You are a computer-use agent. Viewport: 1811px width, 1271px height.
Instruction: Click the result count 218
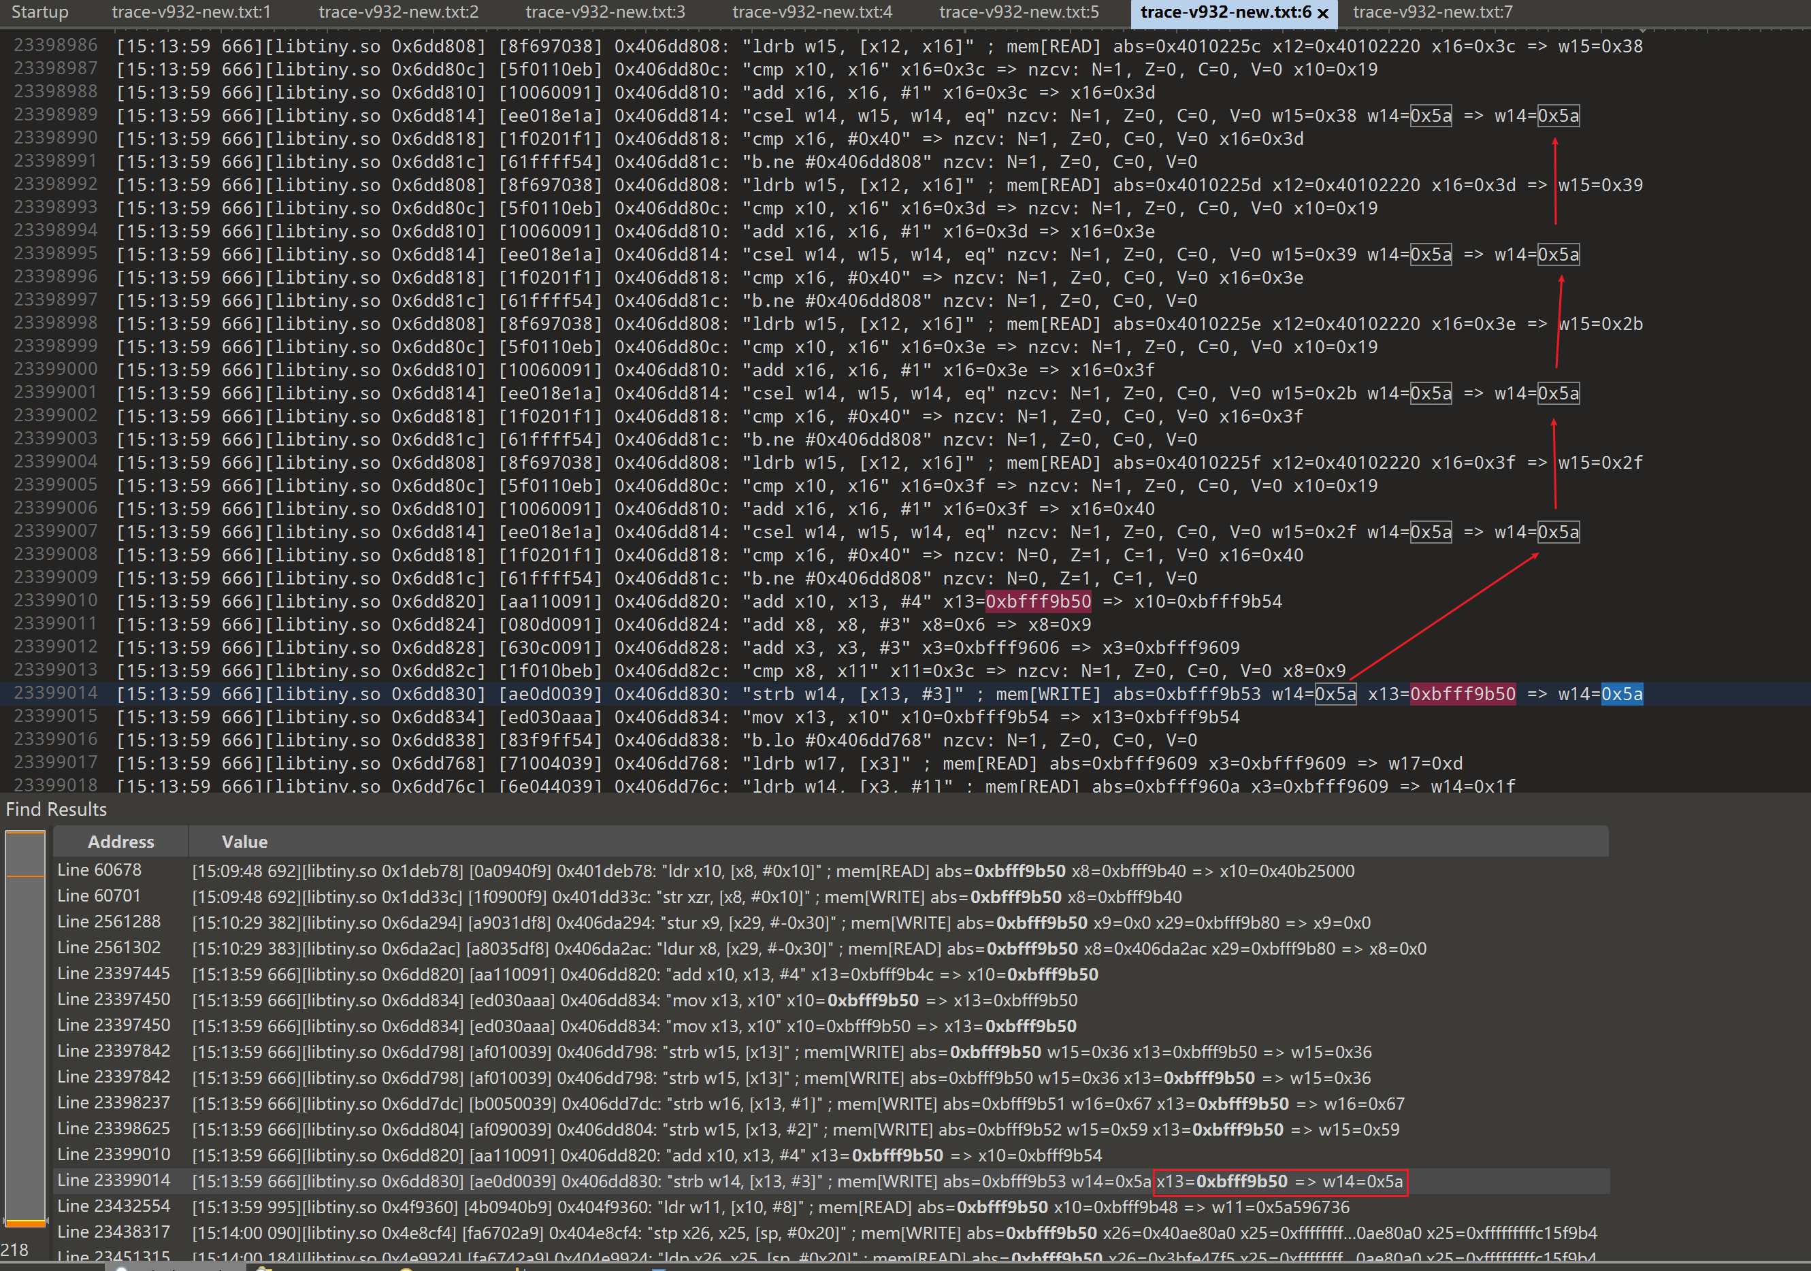pyautogui.click(x=14, y=1250)
